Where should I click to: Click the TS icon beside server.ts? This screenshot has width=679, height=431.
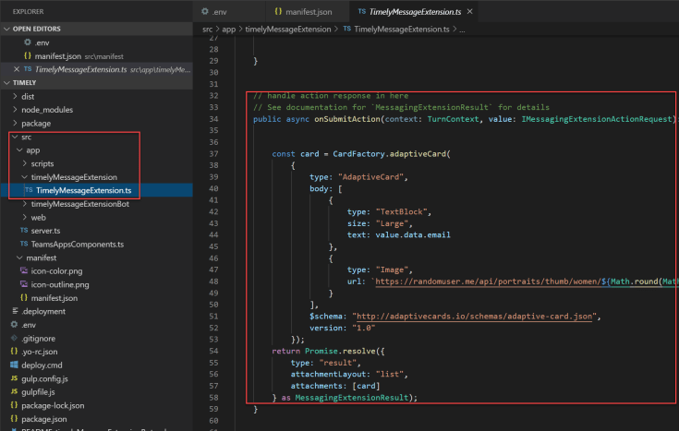tap(24, 230)
